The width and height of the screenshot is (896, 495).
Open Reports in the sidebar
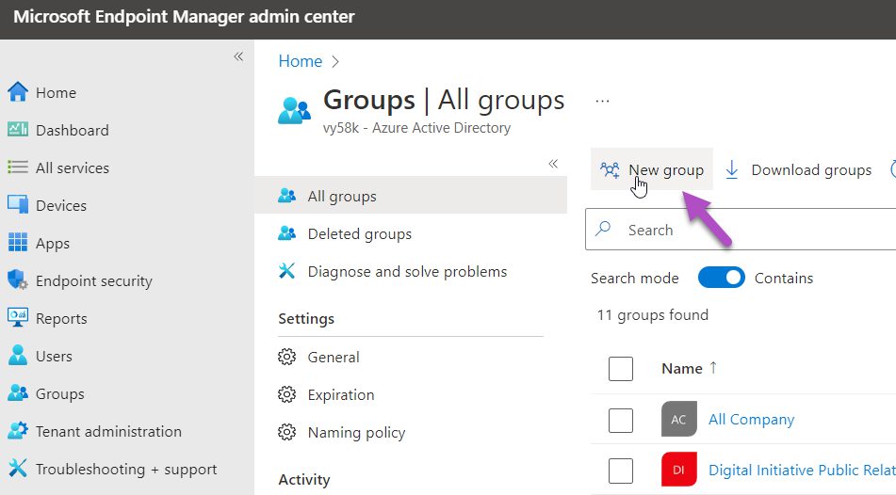coord(61,319)
